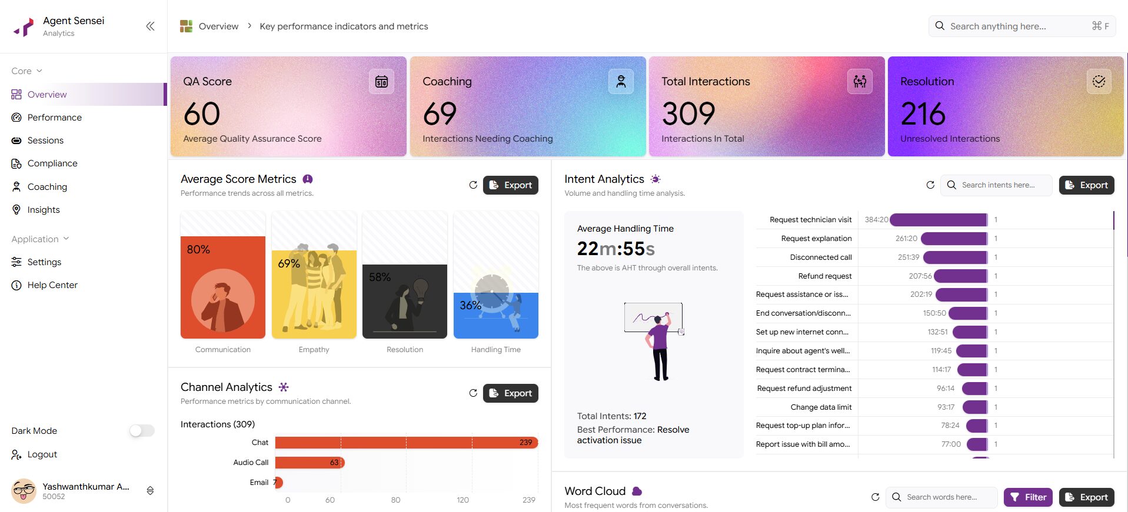Refresh the Word Cloud panel
1128x512 pixels.
tap(876, 497)
